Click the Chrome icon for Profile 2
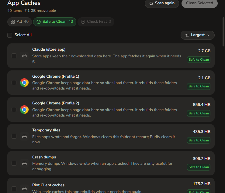This screenshot has width=225, height=193. [24, 110]
